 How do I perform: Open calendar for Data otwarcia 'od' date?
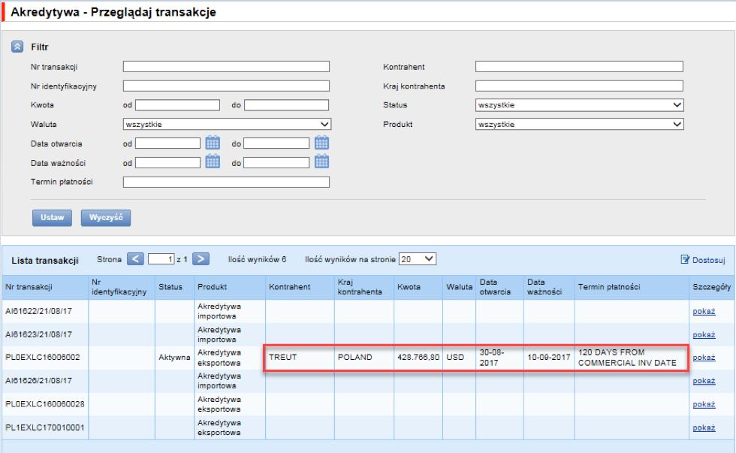coord(213,143)
